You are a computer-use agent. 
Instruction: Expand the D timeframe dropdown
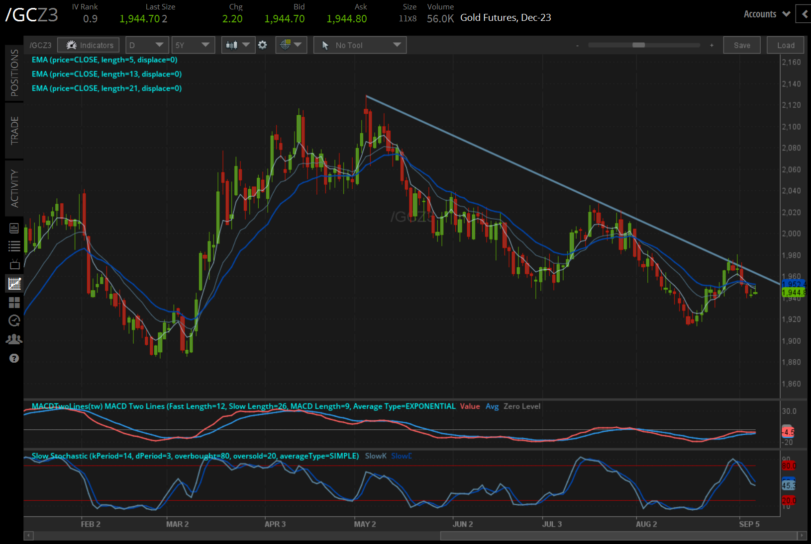pyautogui.click(x=147, y=45)
